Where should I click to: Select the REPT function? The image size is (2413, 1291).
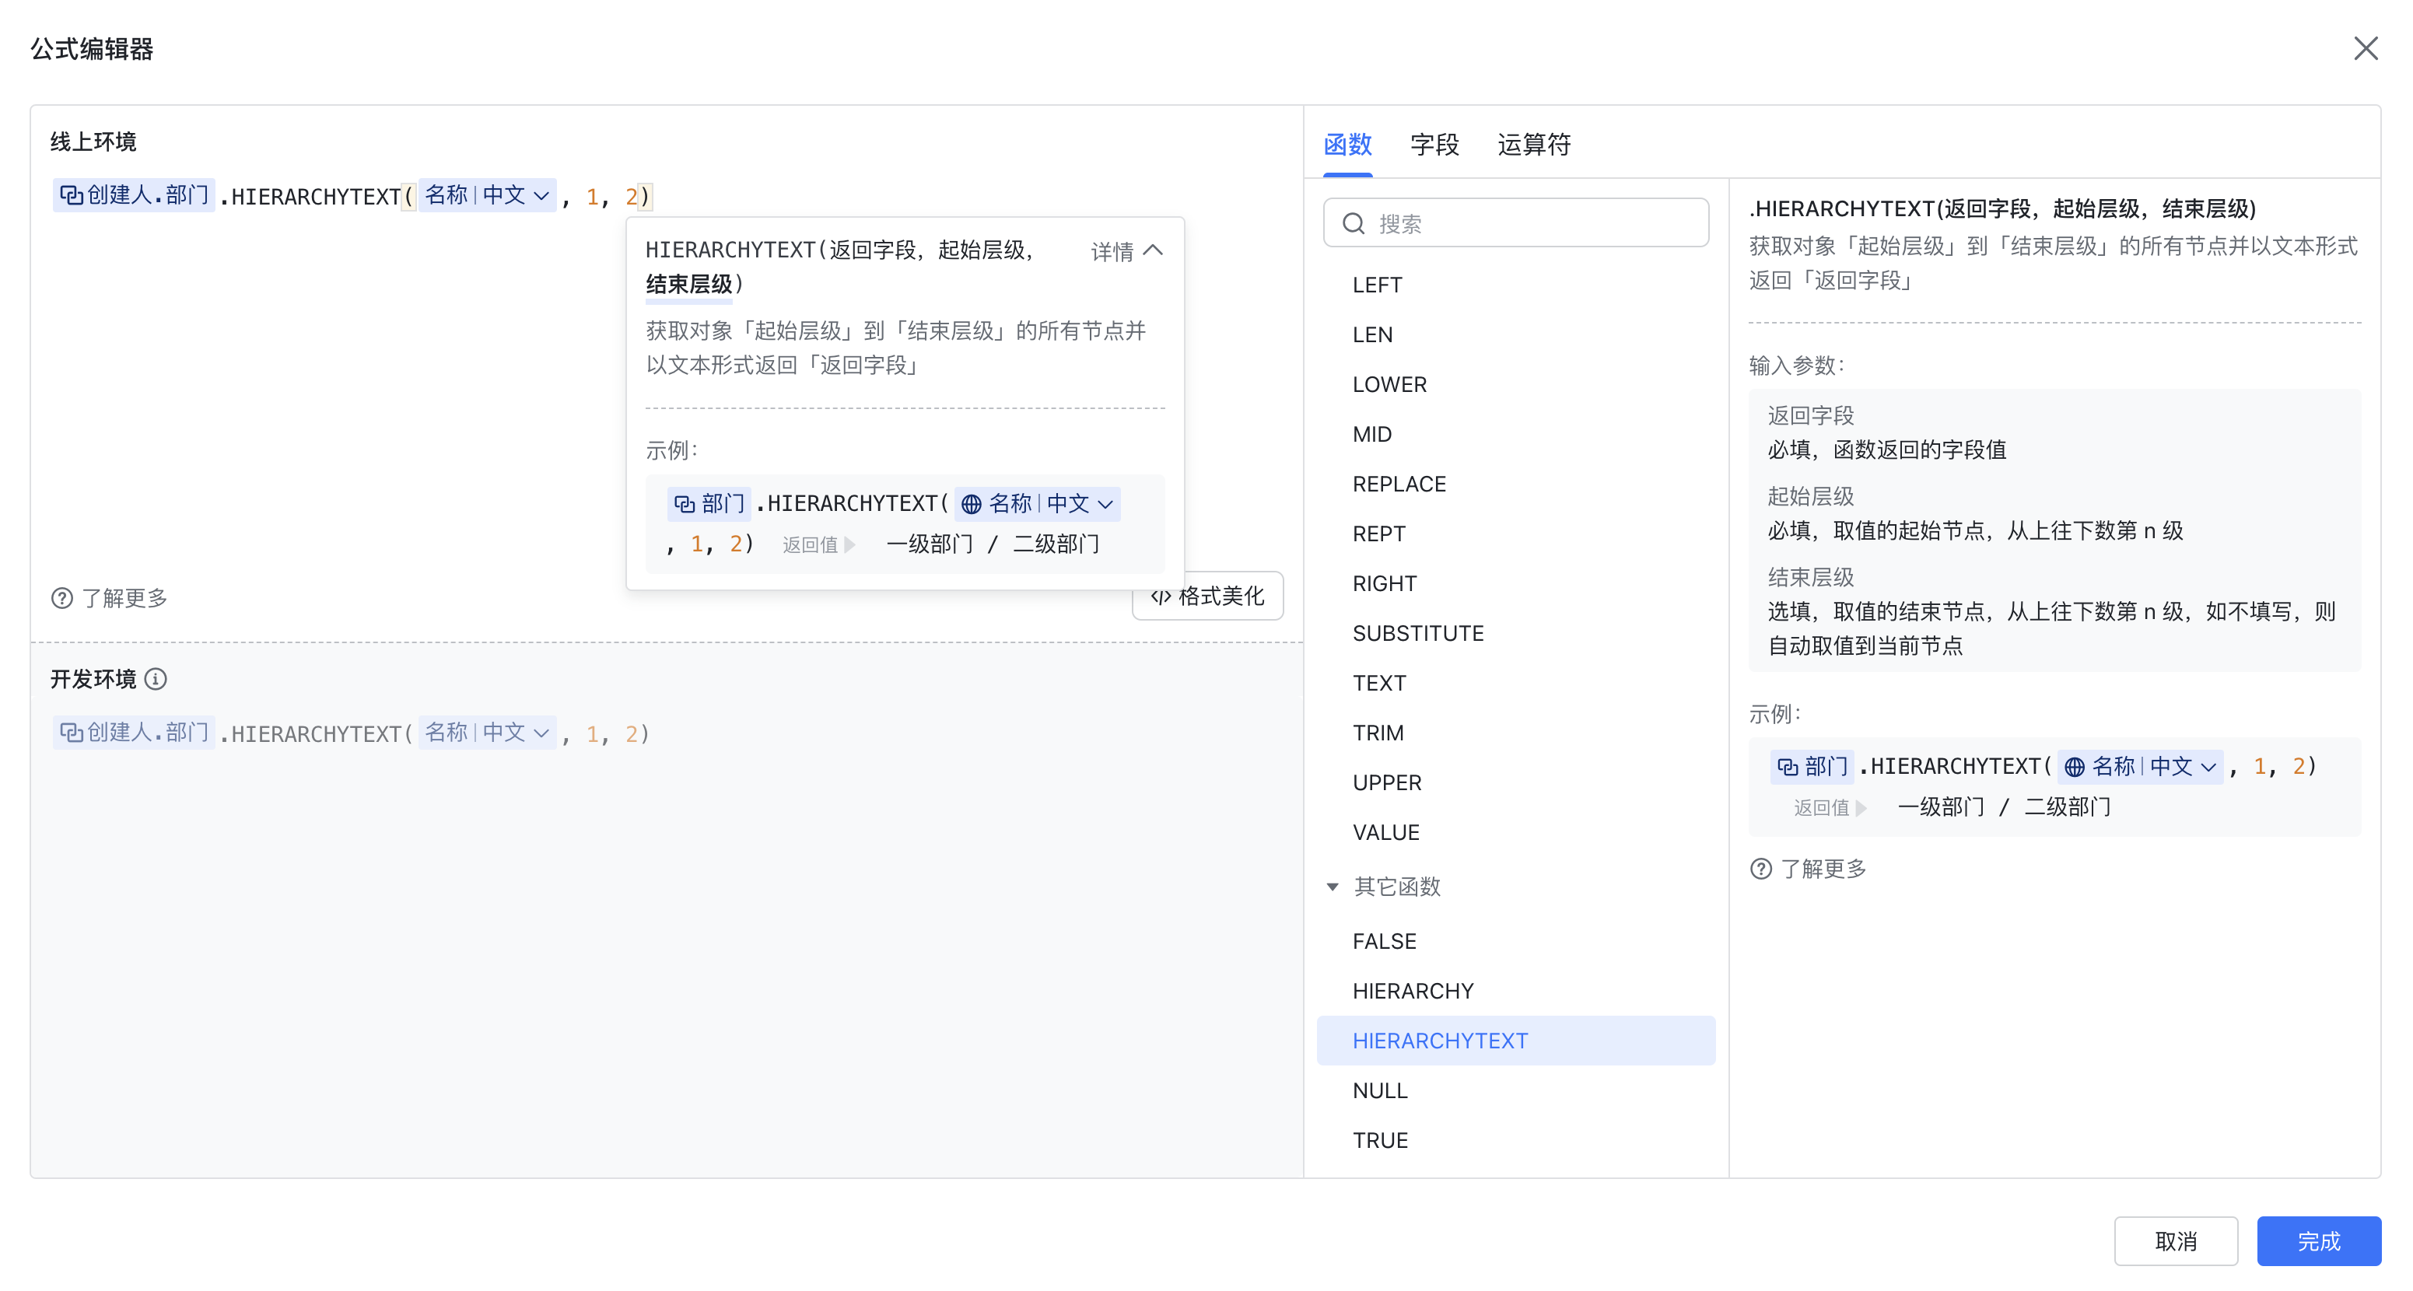[1515, 534]
